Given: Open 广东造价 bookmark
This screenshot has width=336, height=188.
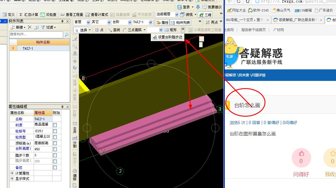Looking at the screenshot, I should (x=324, y=10).
